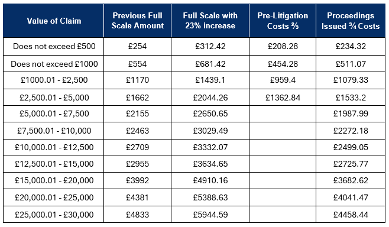The height and width of the screenshot is (227, 389).
Task: Select the £1362.84 pre-litigation cell
Action: [283, 98]
